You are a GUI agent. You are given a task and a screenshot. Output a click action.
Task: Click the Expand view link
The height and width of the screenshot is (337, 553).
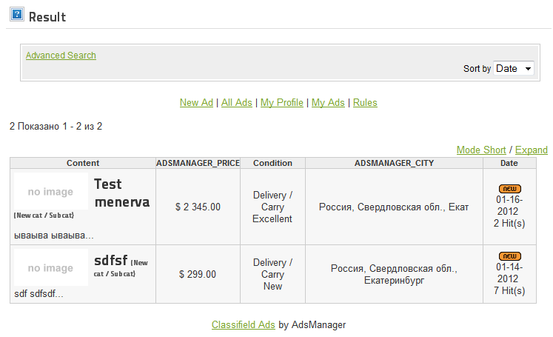click(532, 150)
